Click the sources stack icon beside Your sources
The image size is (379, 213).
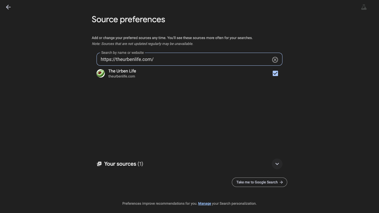(x=99, y=164)
